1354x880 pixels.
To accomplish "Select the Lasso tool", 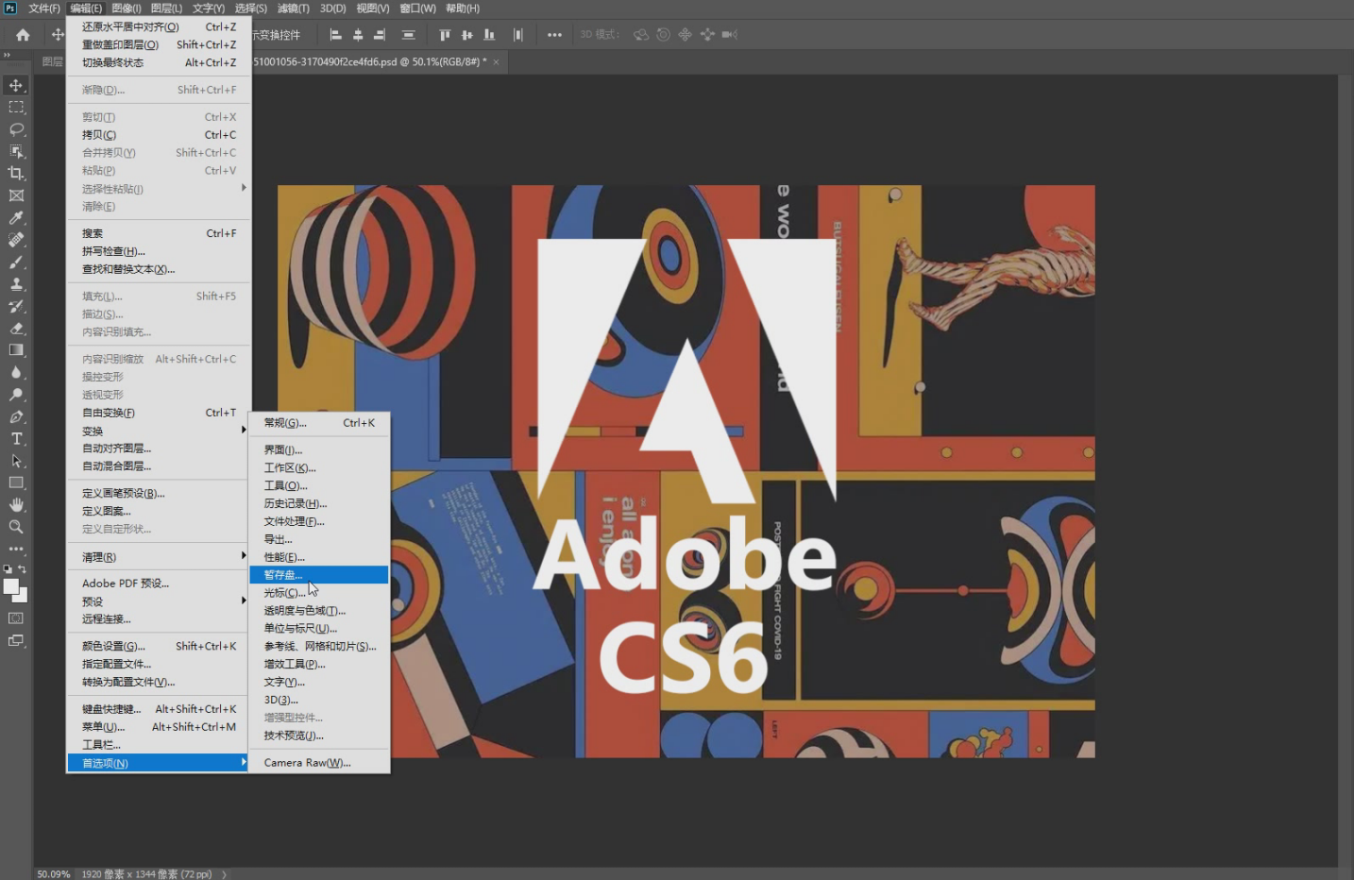I will [16, 129].
